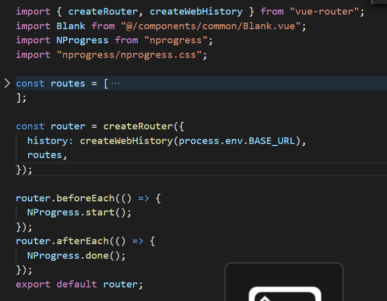Unfold the collapsed ellipsis after routes bracket
387x301 pixels.
coord(116,84)
